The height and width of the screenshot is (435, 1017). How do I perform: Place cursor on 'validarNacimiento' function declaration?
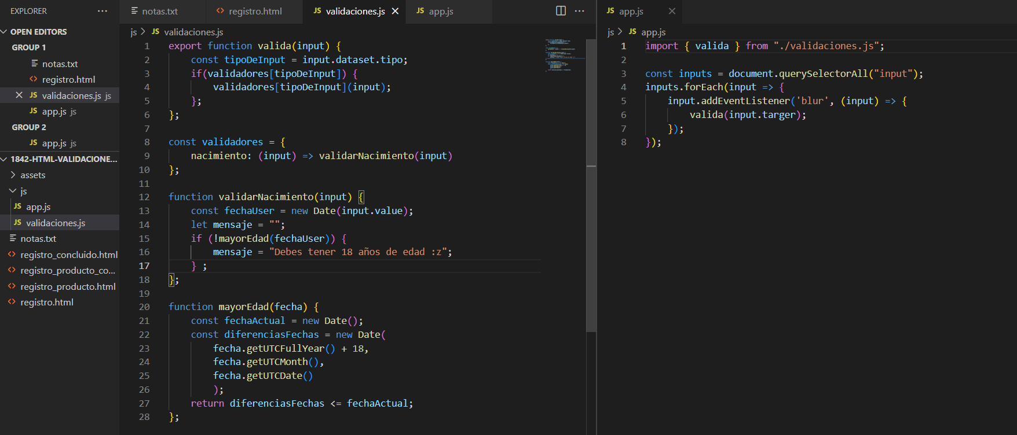(266, 197)
